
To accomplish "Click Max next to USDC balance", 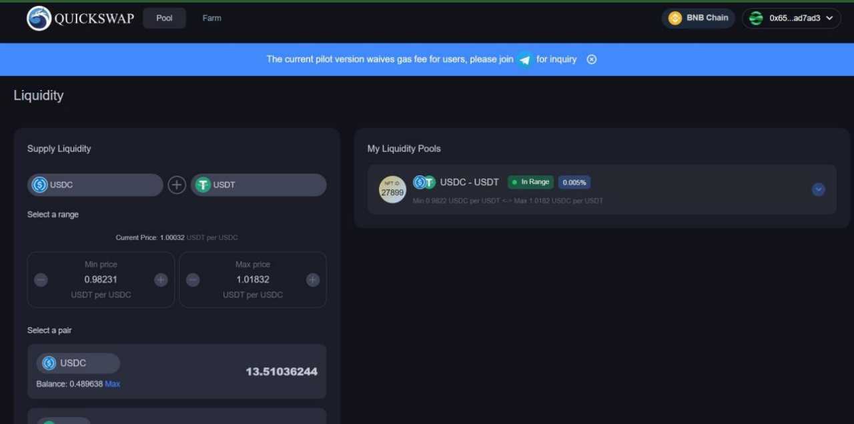I will click(113, 384).
